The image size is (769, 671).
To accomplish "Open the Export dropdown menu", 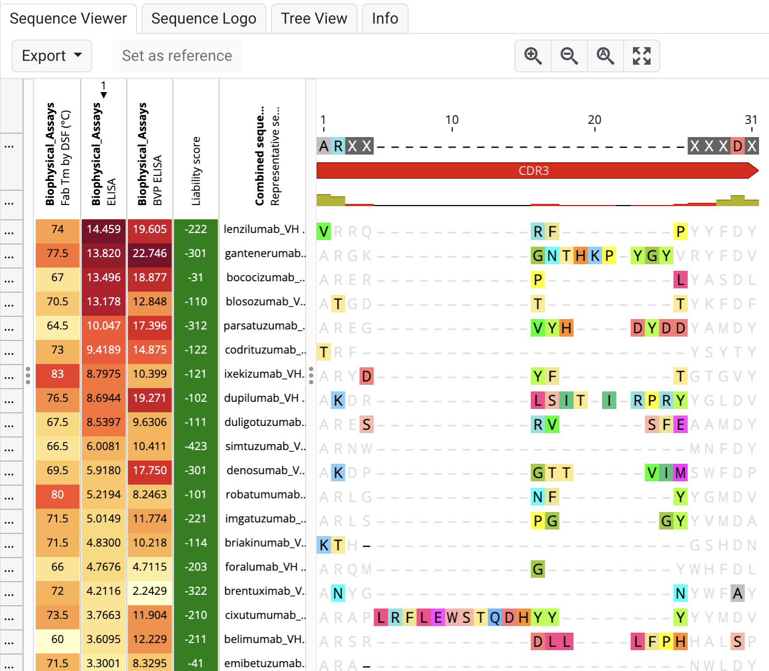I will pos(52,56).
